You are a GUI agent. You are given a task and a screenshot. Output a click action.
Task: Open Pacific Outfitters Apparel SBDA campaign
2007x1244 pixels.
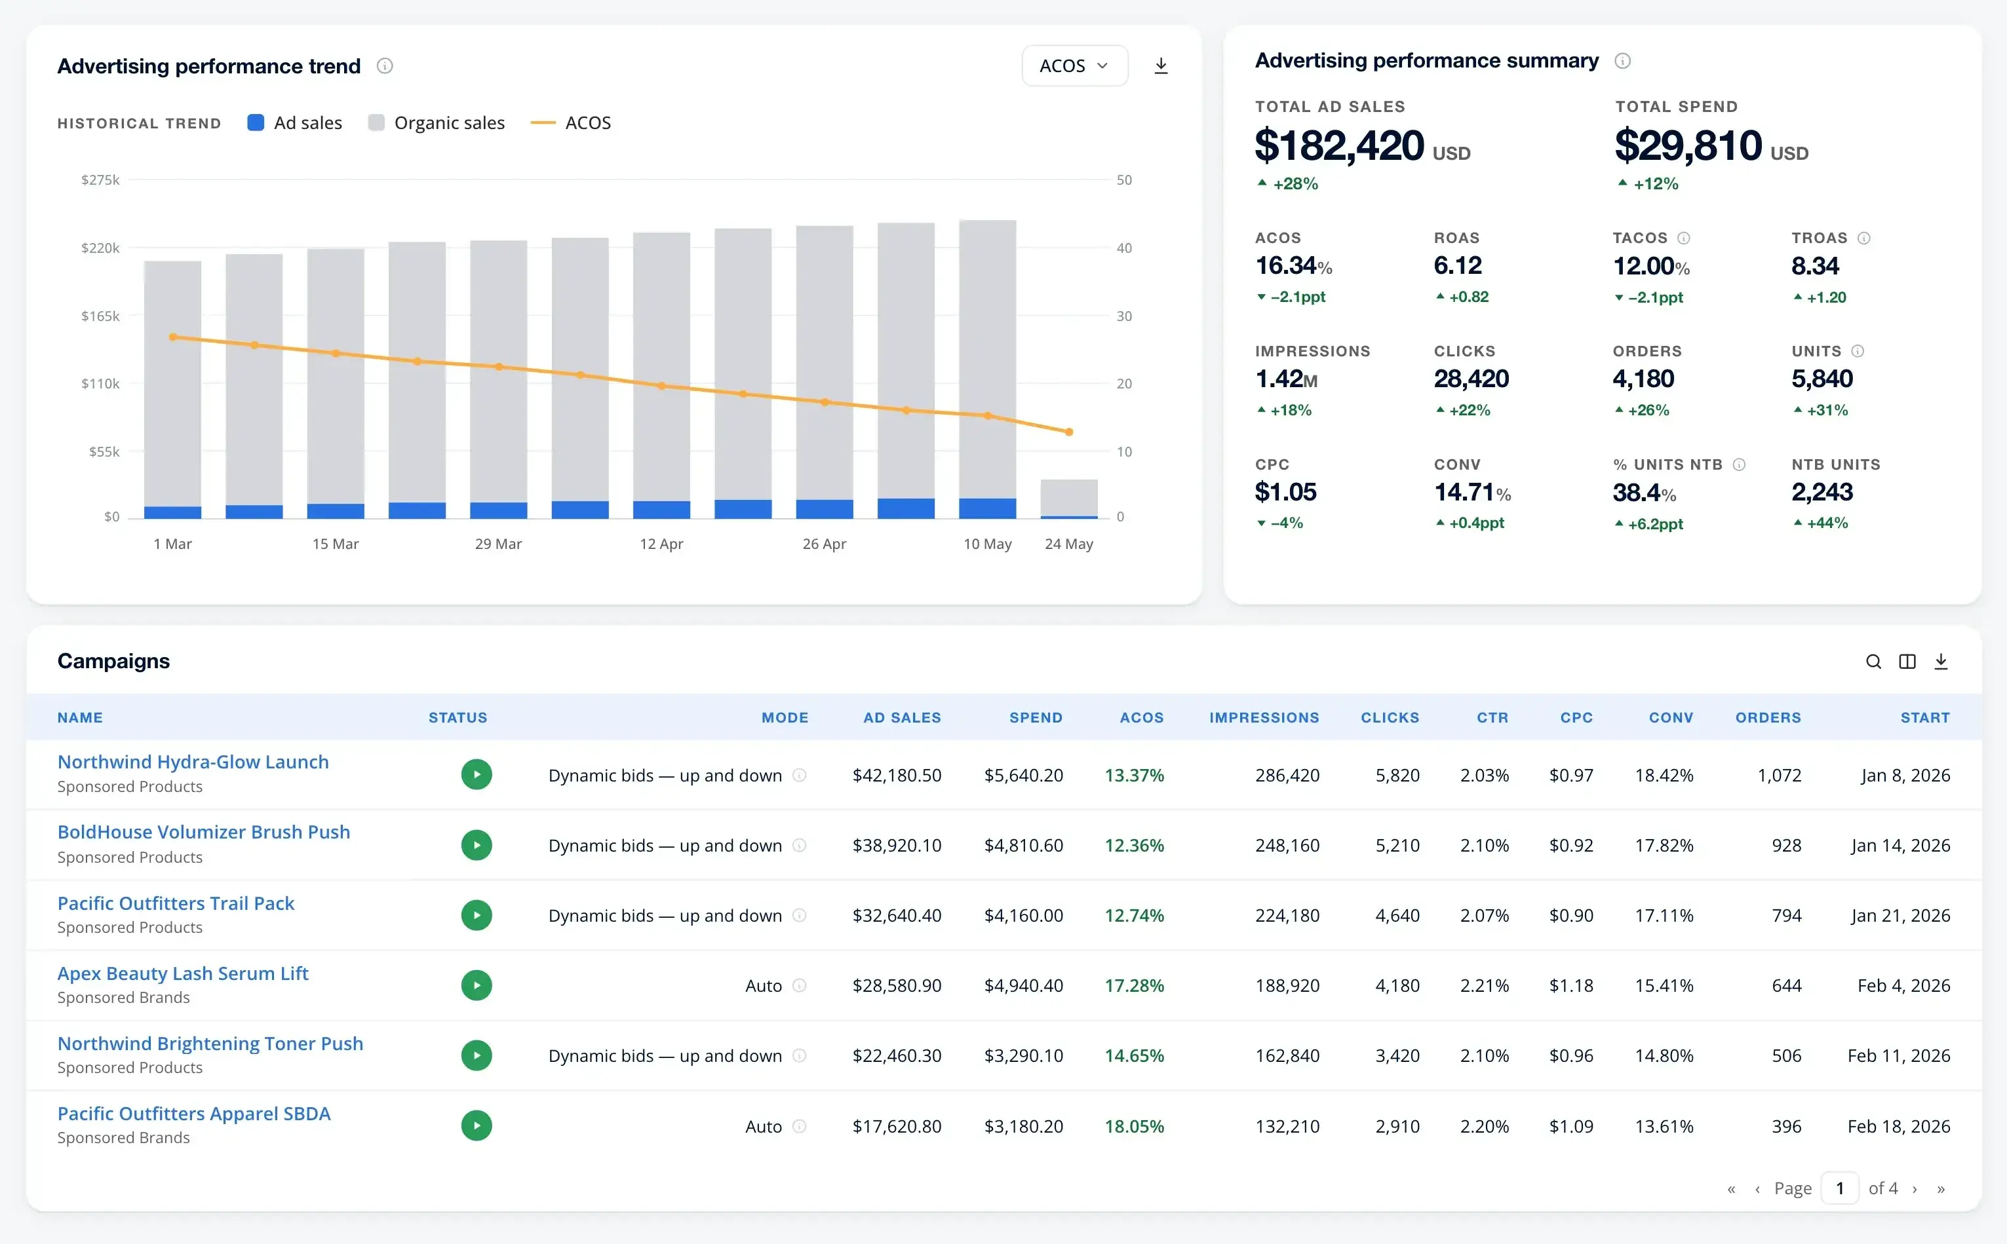pos(193,1113)
